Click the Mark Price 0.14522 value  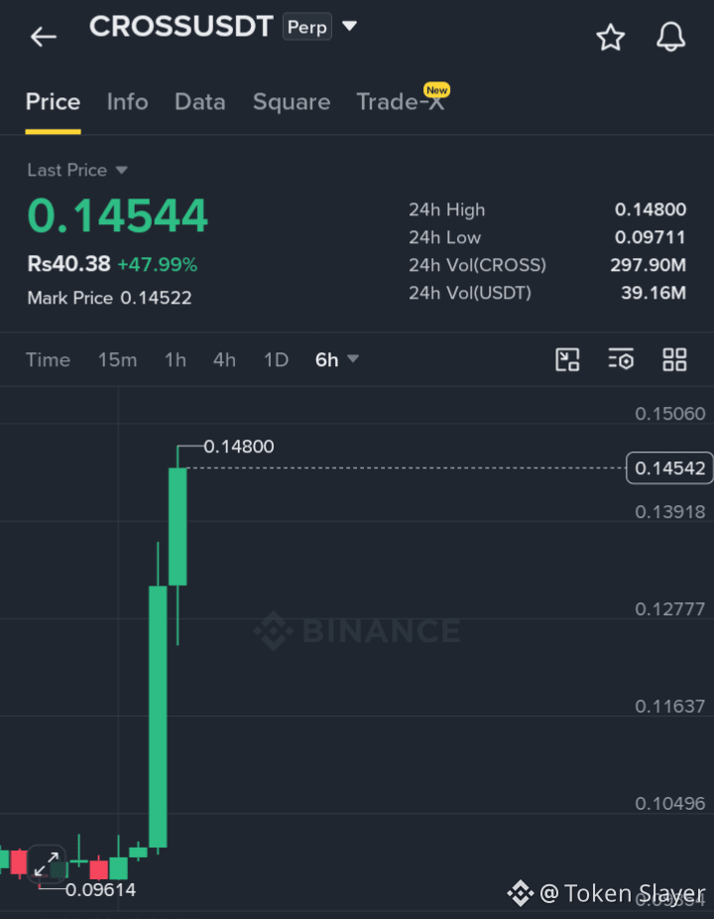(x=156, y=298)
